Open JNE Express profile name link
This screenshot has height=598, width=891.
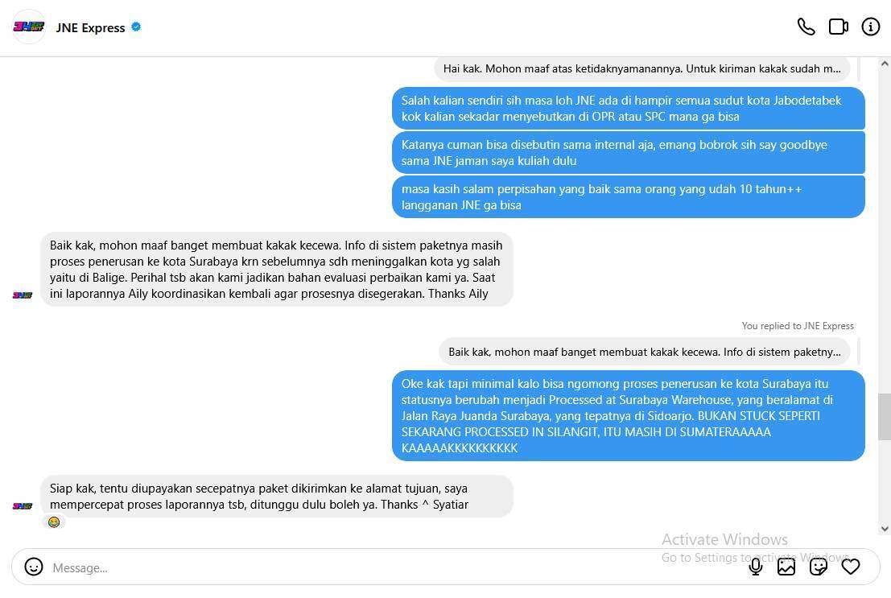pos(90,28)
